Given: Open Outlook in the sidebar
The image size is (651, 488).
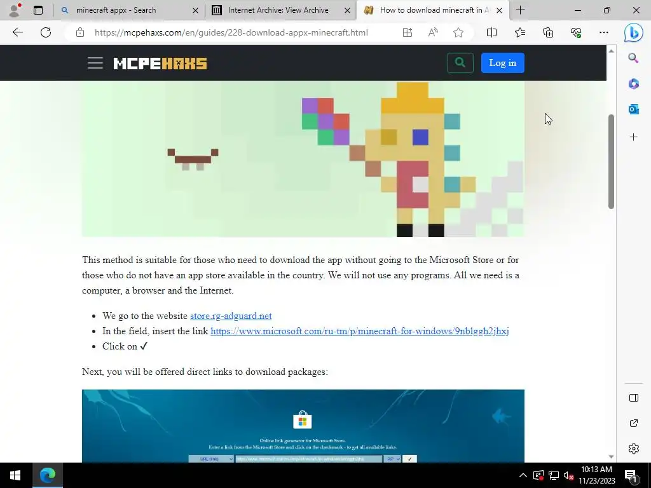Looking at the screenshot, I should click(633, 109).
